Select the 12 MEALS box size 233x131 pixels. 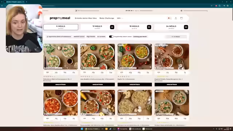[98, 27]
